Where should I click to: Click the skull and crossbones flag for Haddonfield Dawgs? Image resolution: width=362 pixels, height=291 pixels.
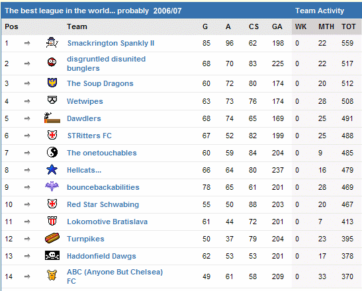click(52, 255)
